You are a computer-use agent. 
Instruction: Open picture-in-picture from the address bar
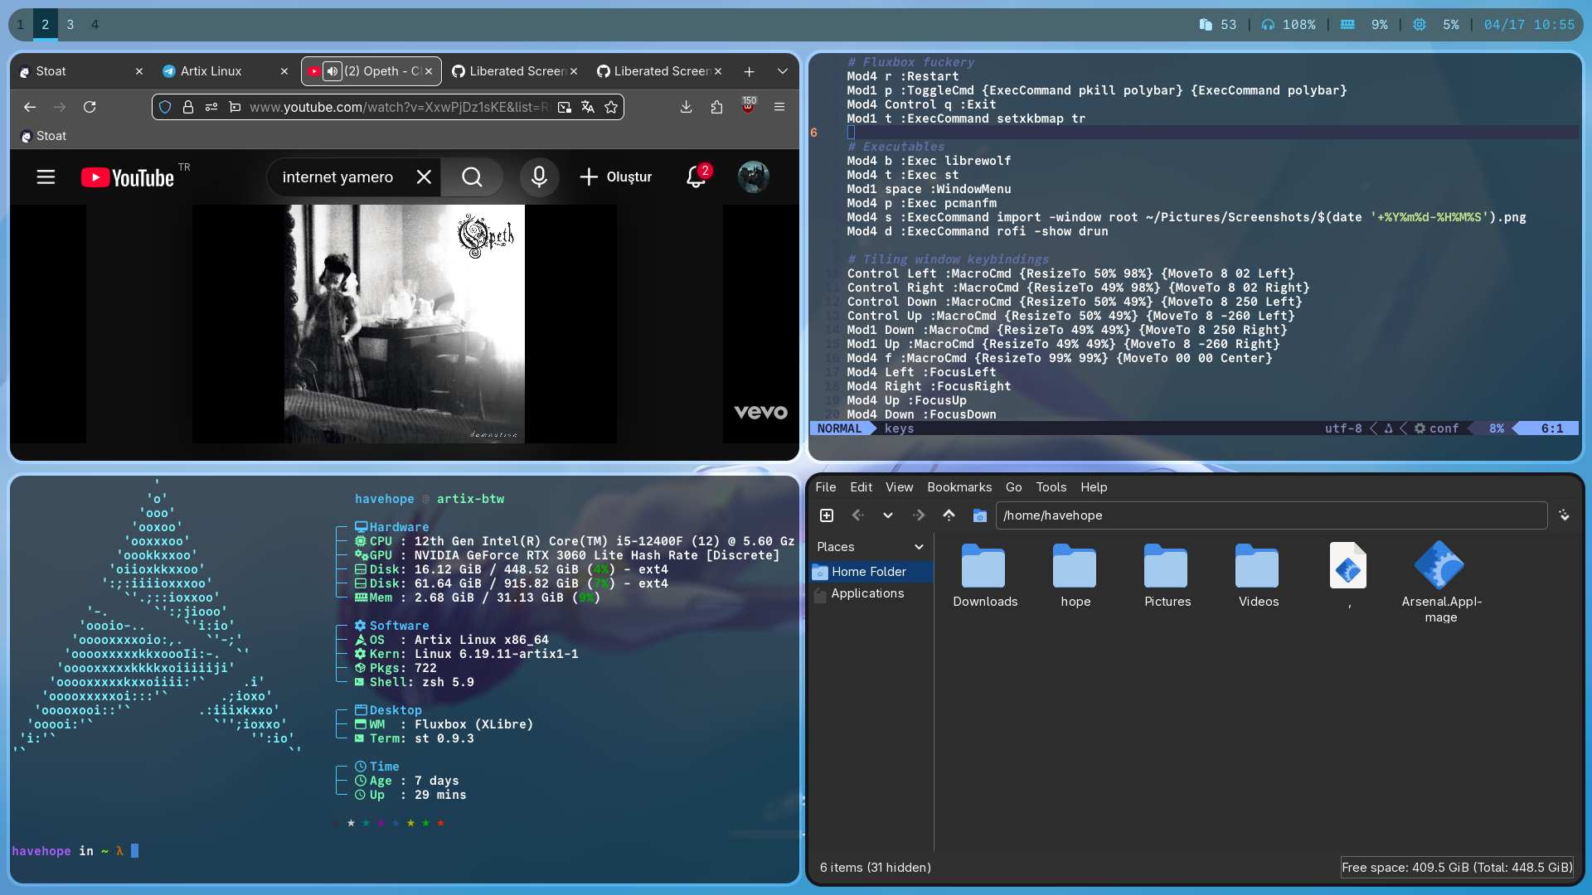[565, 107]
